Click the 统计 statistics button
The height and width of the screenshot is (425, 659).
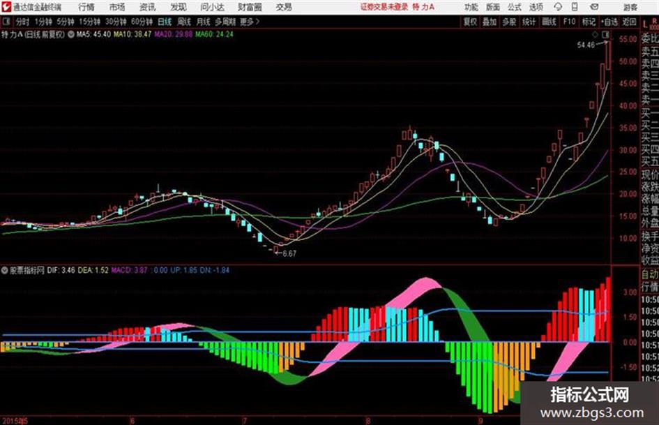(529, 22)
